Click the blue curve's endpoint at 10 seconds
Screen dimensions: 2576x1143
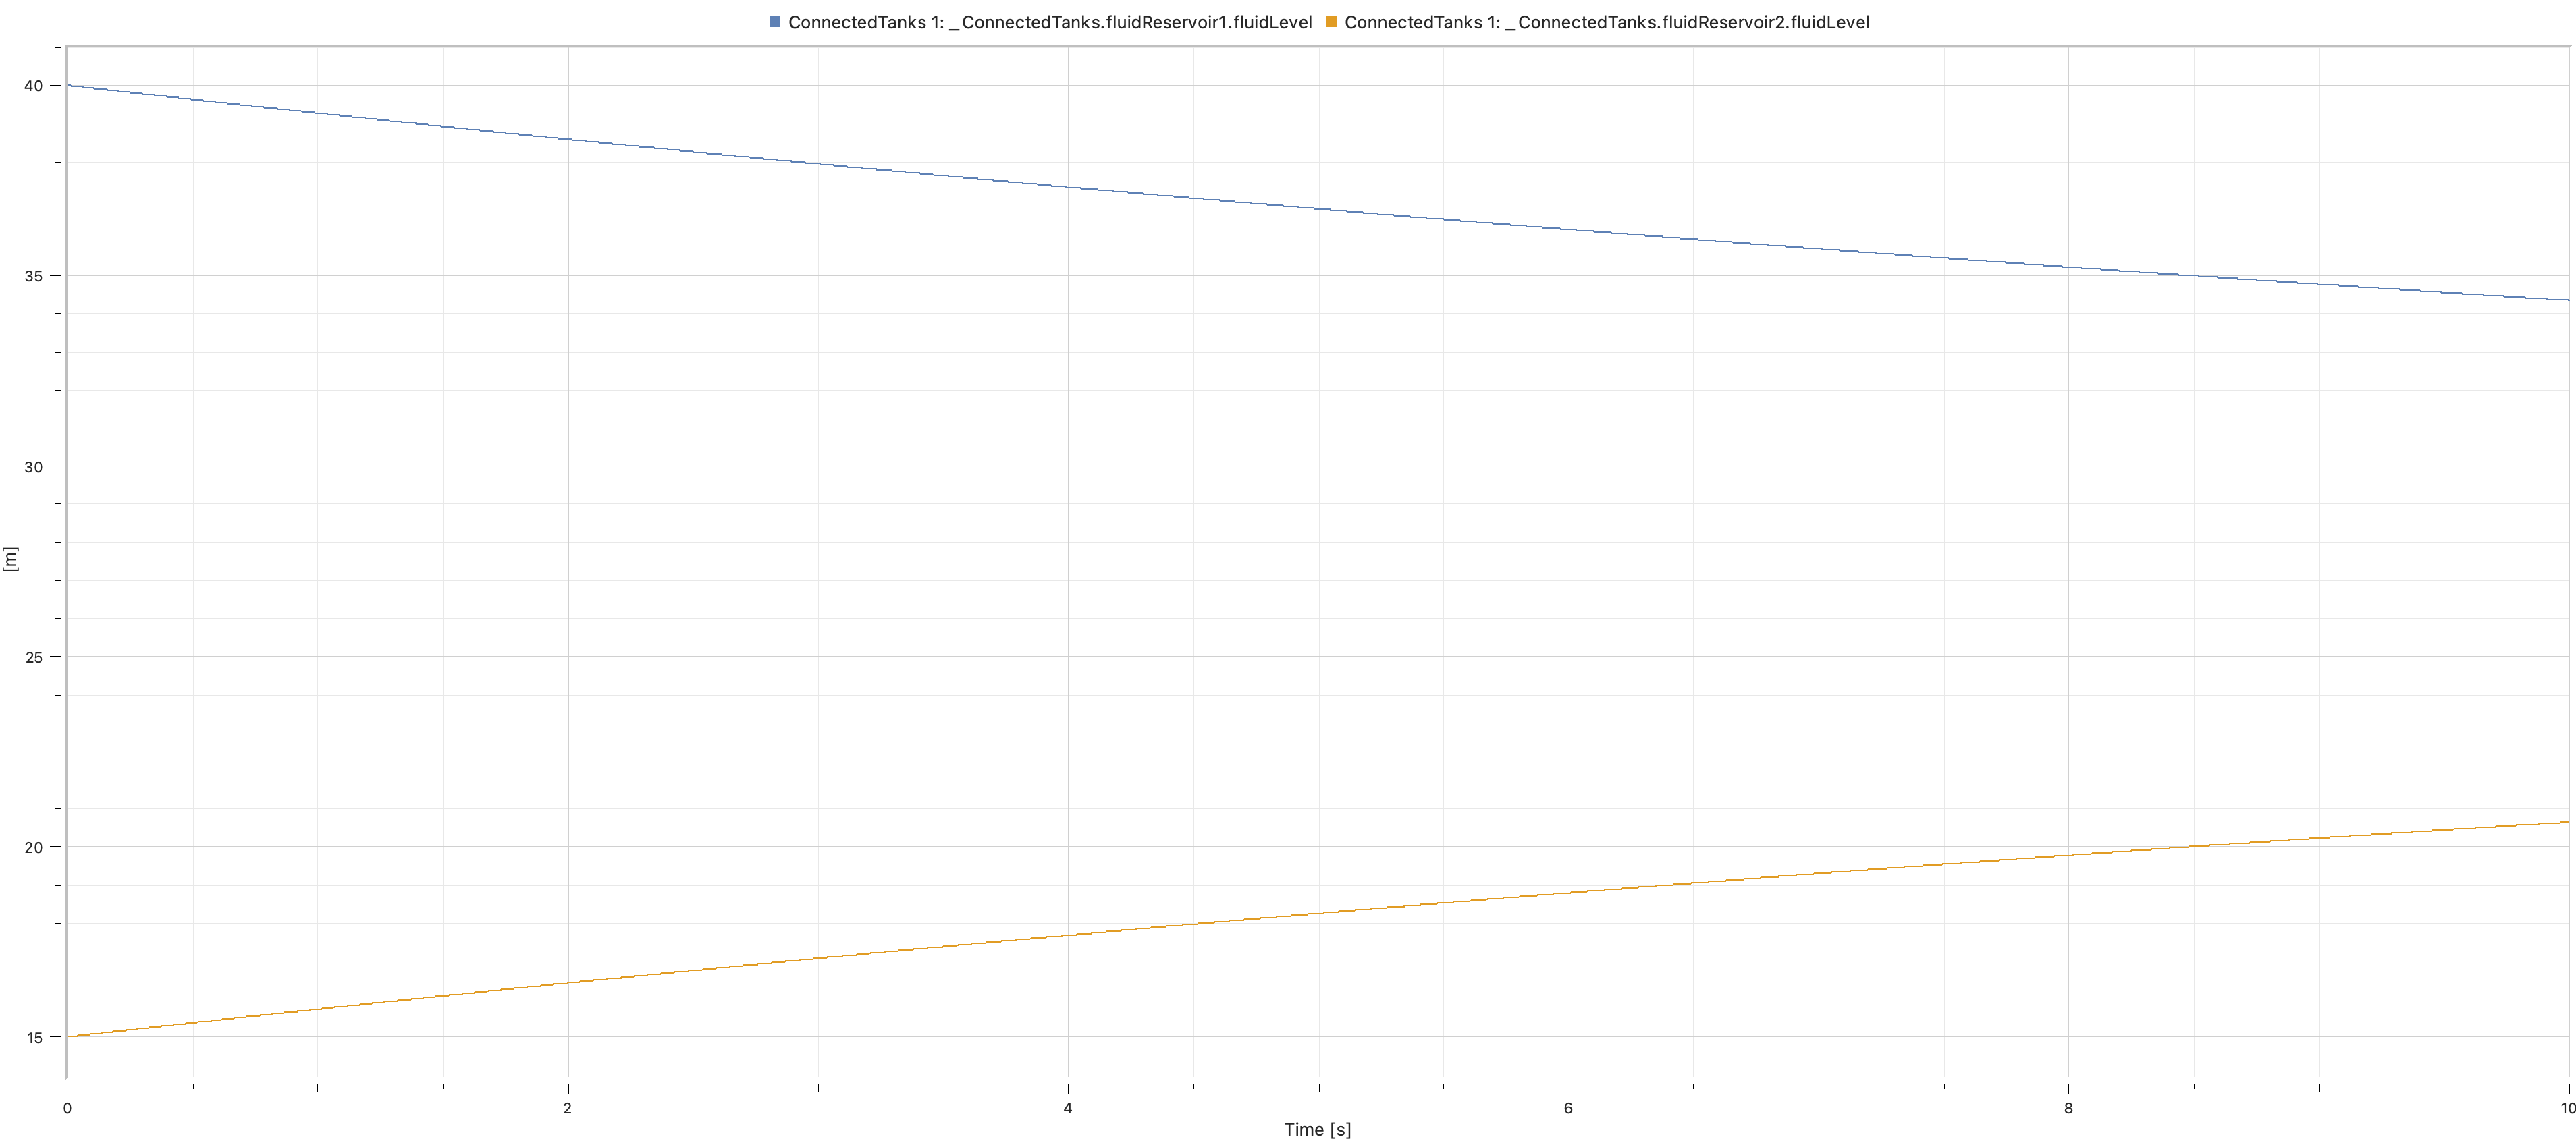(2567, 300)
